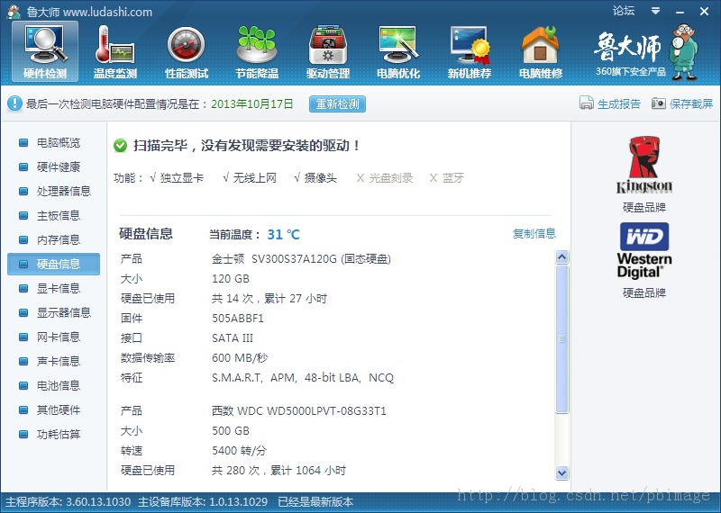Click the 505ABBF1 firmware value
The image size is (721, 513).
(x=238, y=319)
